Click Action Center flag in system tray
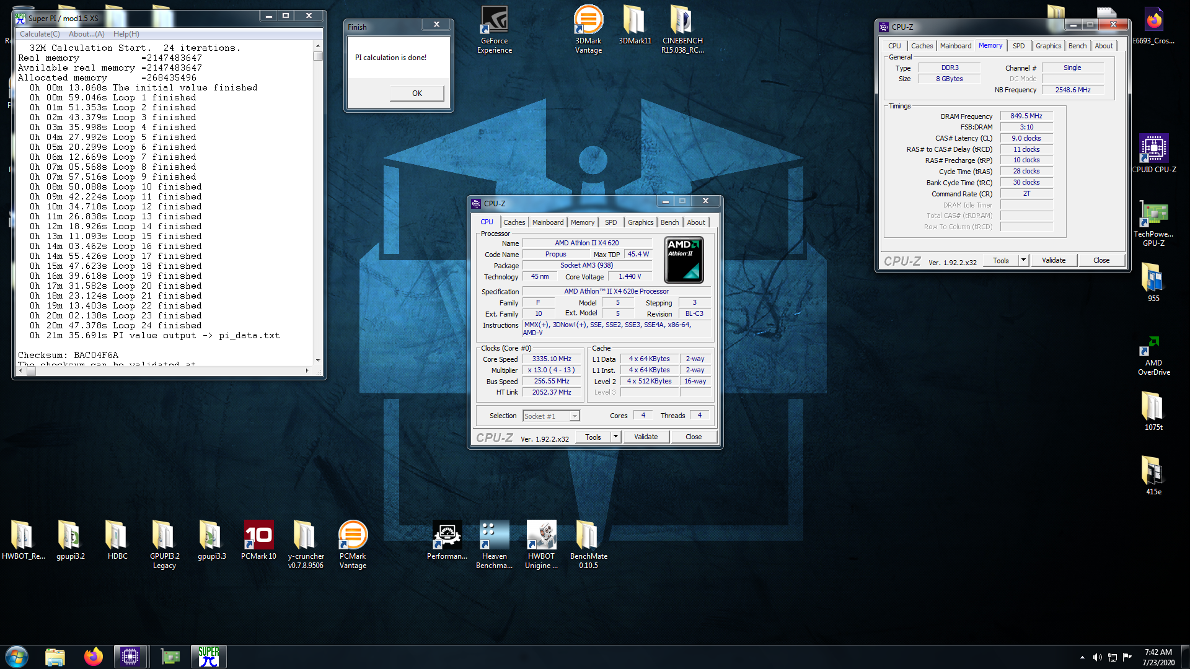The width and height of the screenshot is (1190, 669). pos(1127,657)
